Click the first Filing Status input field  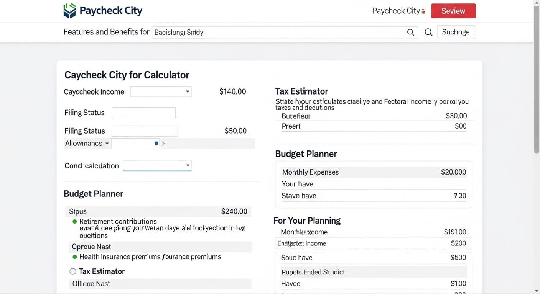click(143, 113)
